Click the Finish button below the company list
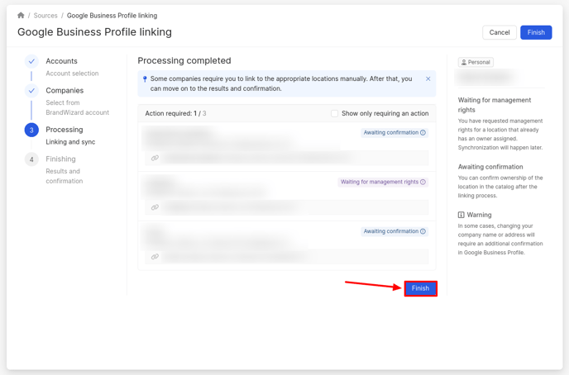This screenshot has width=569, height=375. coord(421,288)
